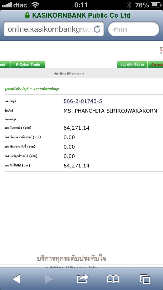This screenshot has width=163, height=290.
Task: Tap the 0.00 value beside ยอดเช็คนำฝากเมื่อวานนี้
Action: point(69,137)
